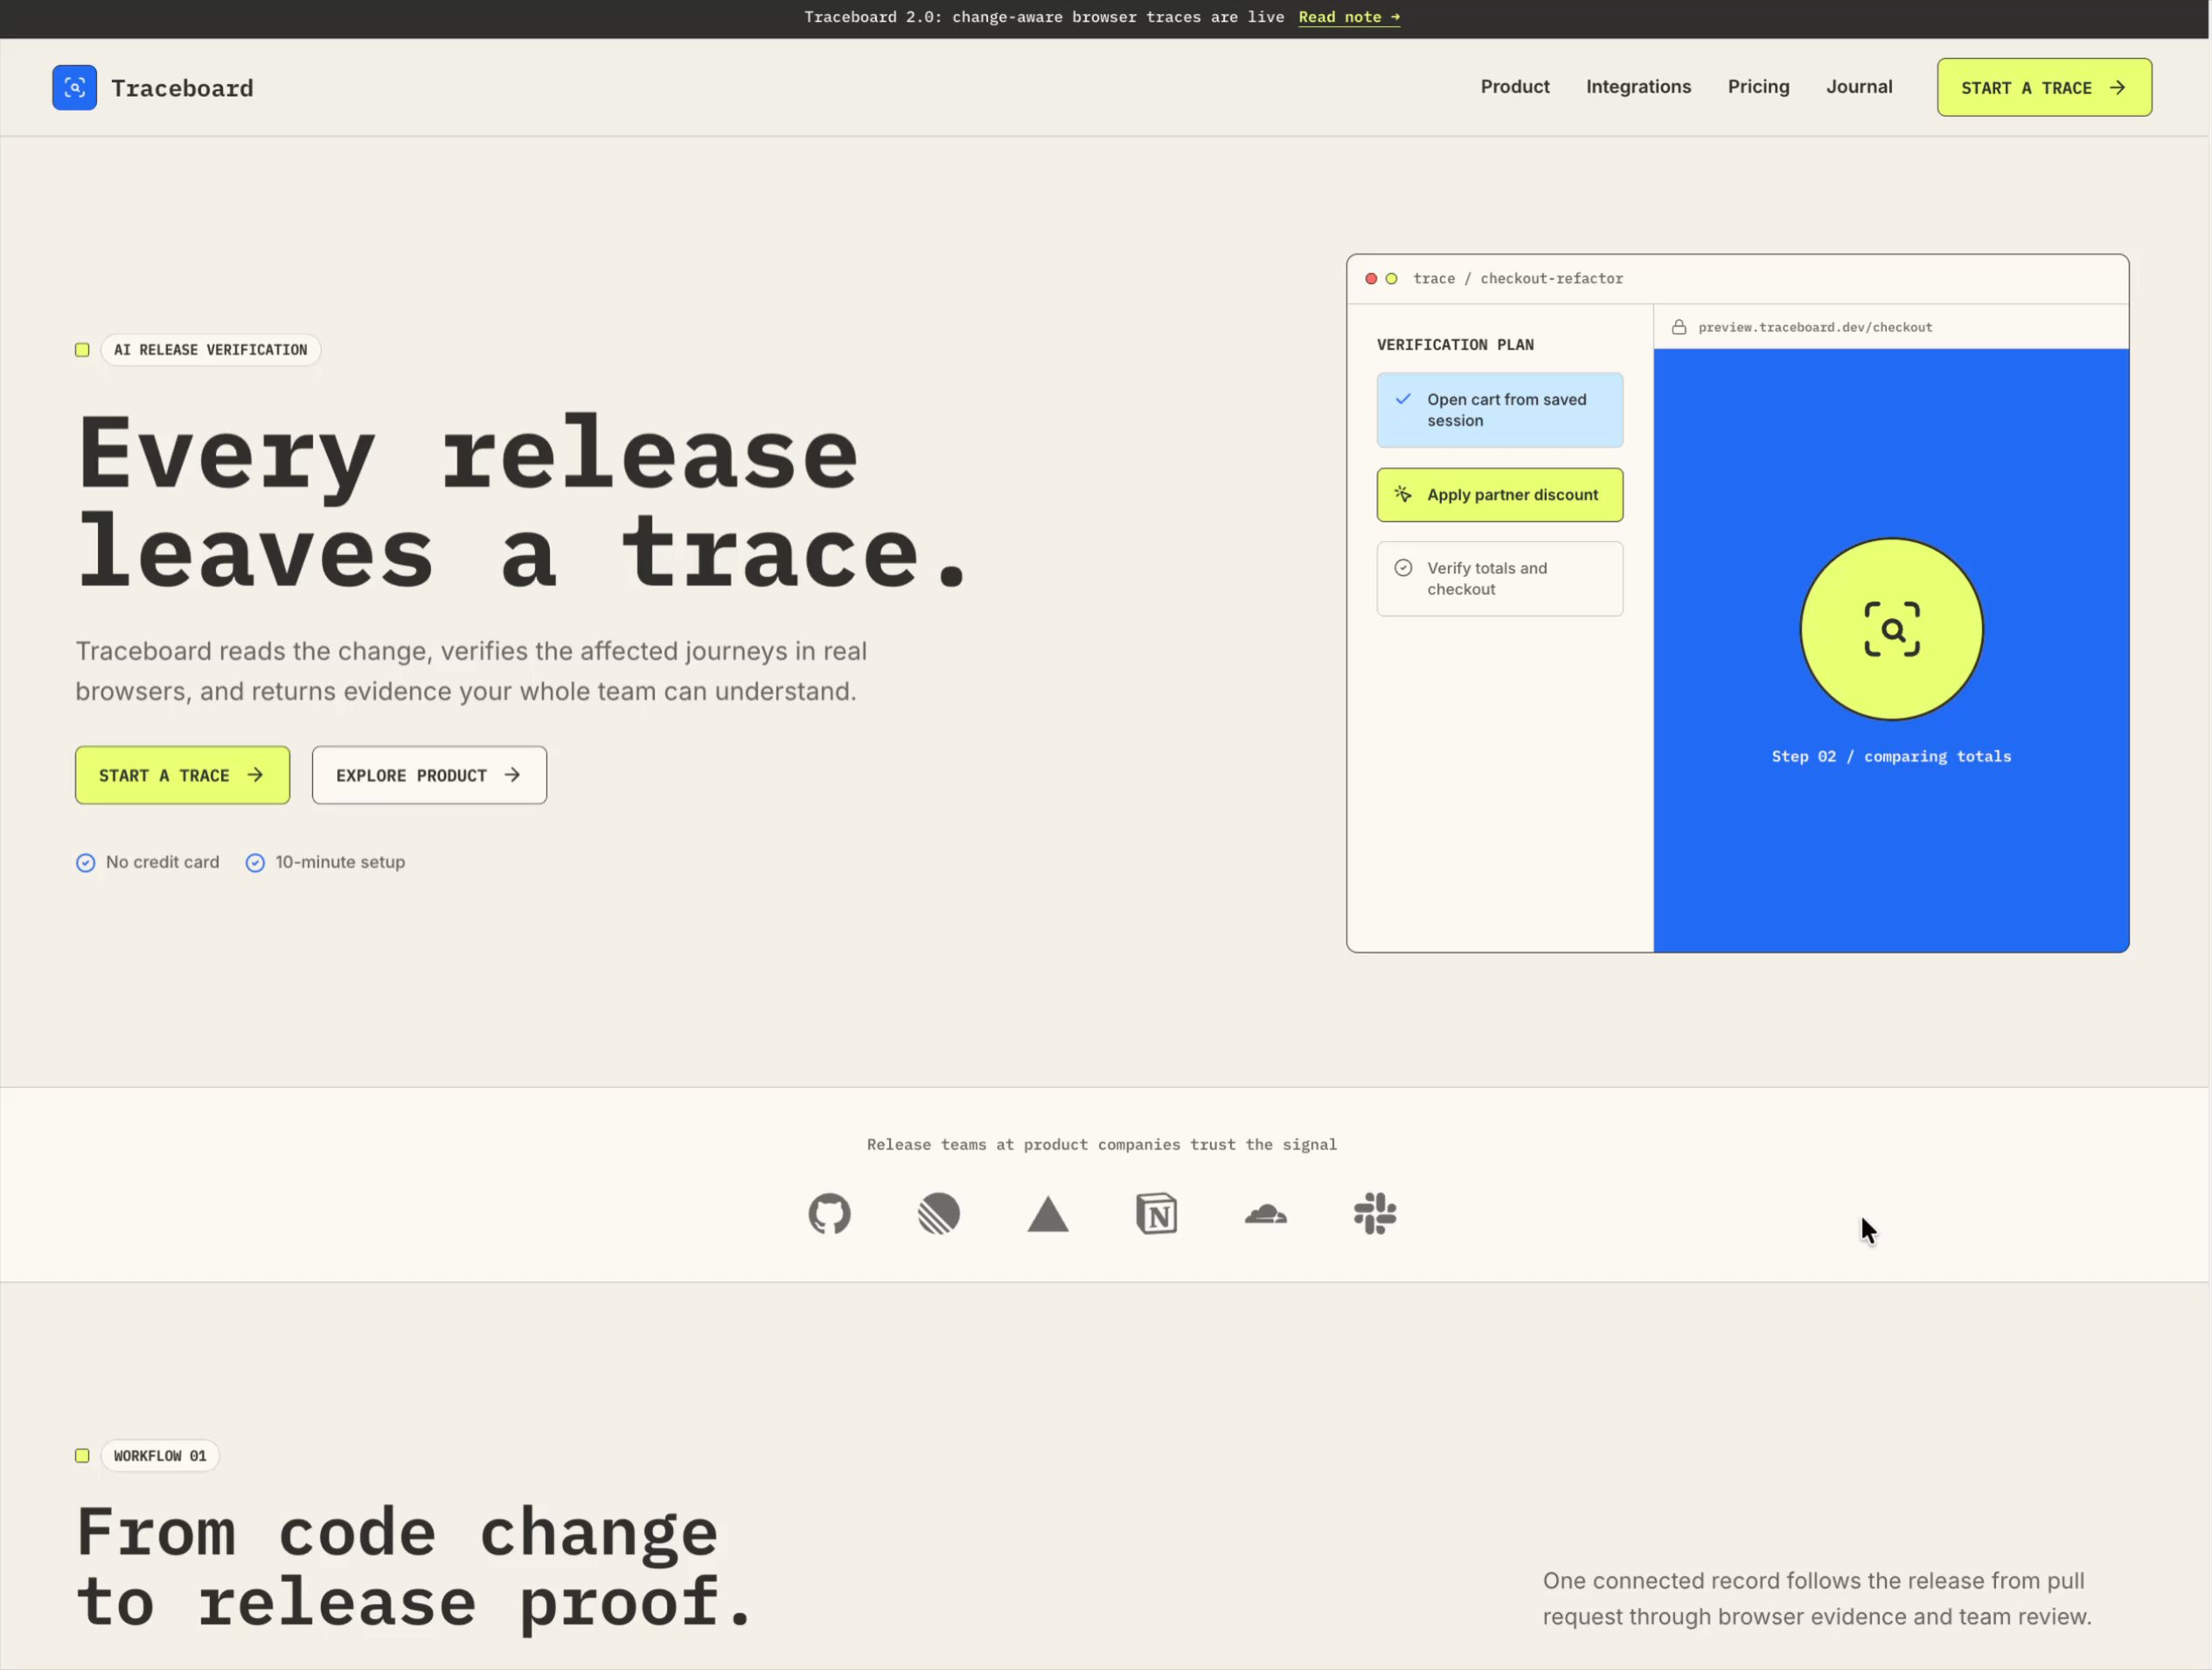
Task: Open the Integrations nav item
Action: click(1638, 87)
